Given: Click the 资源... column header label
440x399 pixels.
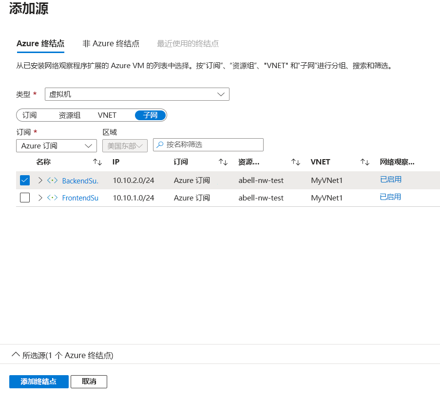Looking at the screenshot, I should 249,162.
